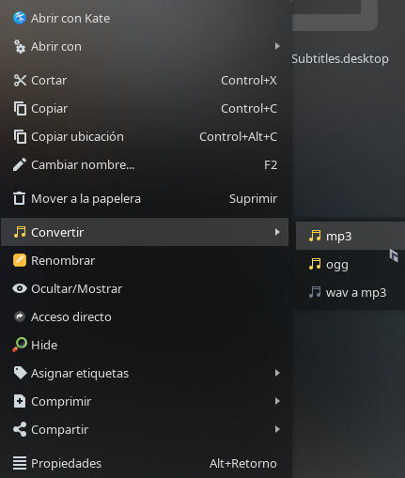
Task: Select the Subtitles.desktop file label
Action: pyautogui.click(x=340, y=59)
